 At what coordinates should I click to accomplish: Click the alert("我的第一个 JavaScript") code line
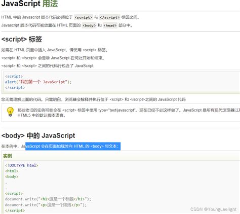[x=38, y=82]
